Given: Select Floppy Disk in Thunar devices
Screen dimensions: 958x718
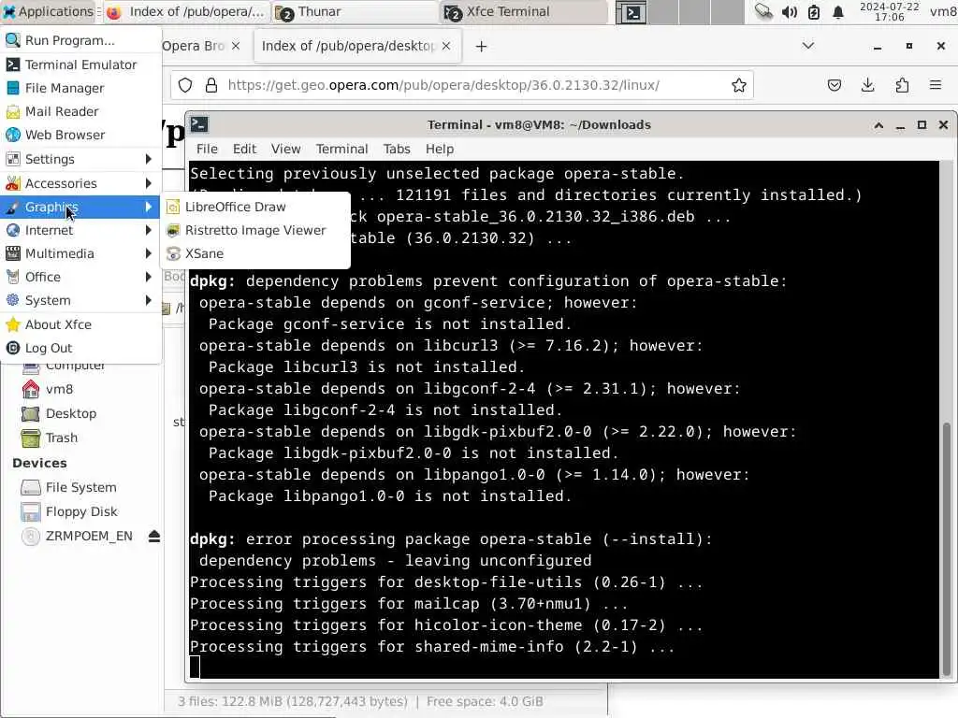Looking at the screenshot, I should tap(81, 511).
